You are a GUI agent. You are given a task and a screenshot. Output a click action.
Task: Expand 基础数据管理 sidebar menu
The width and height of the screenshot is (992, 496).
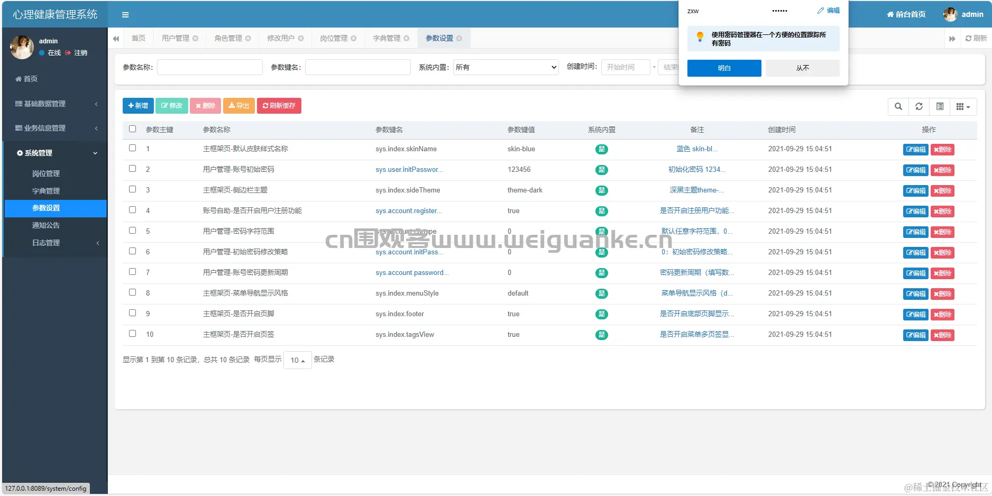click(x=55, y=104)
